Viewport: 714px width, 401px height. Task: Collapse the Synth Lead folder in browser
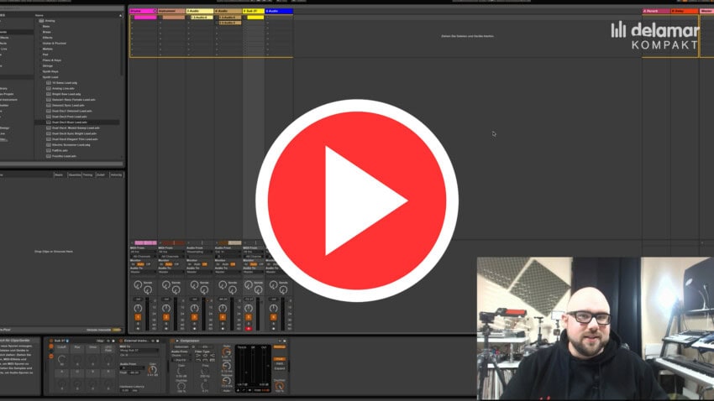tap(50, 77)
